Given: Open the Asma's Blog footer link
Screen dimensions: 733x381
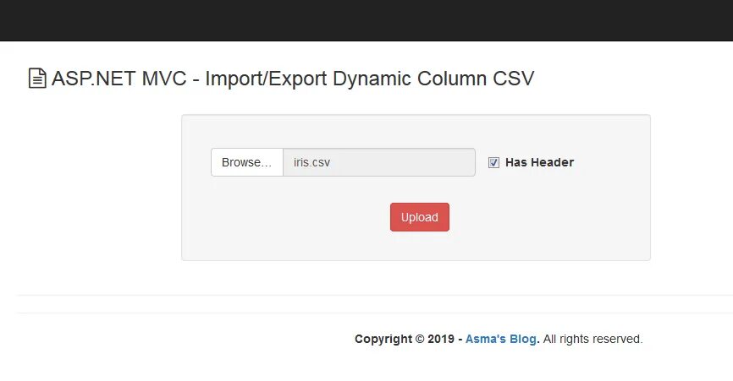Looking at the screenshot, I should coord(501,339).
